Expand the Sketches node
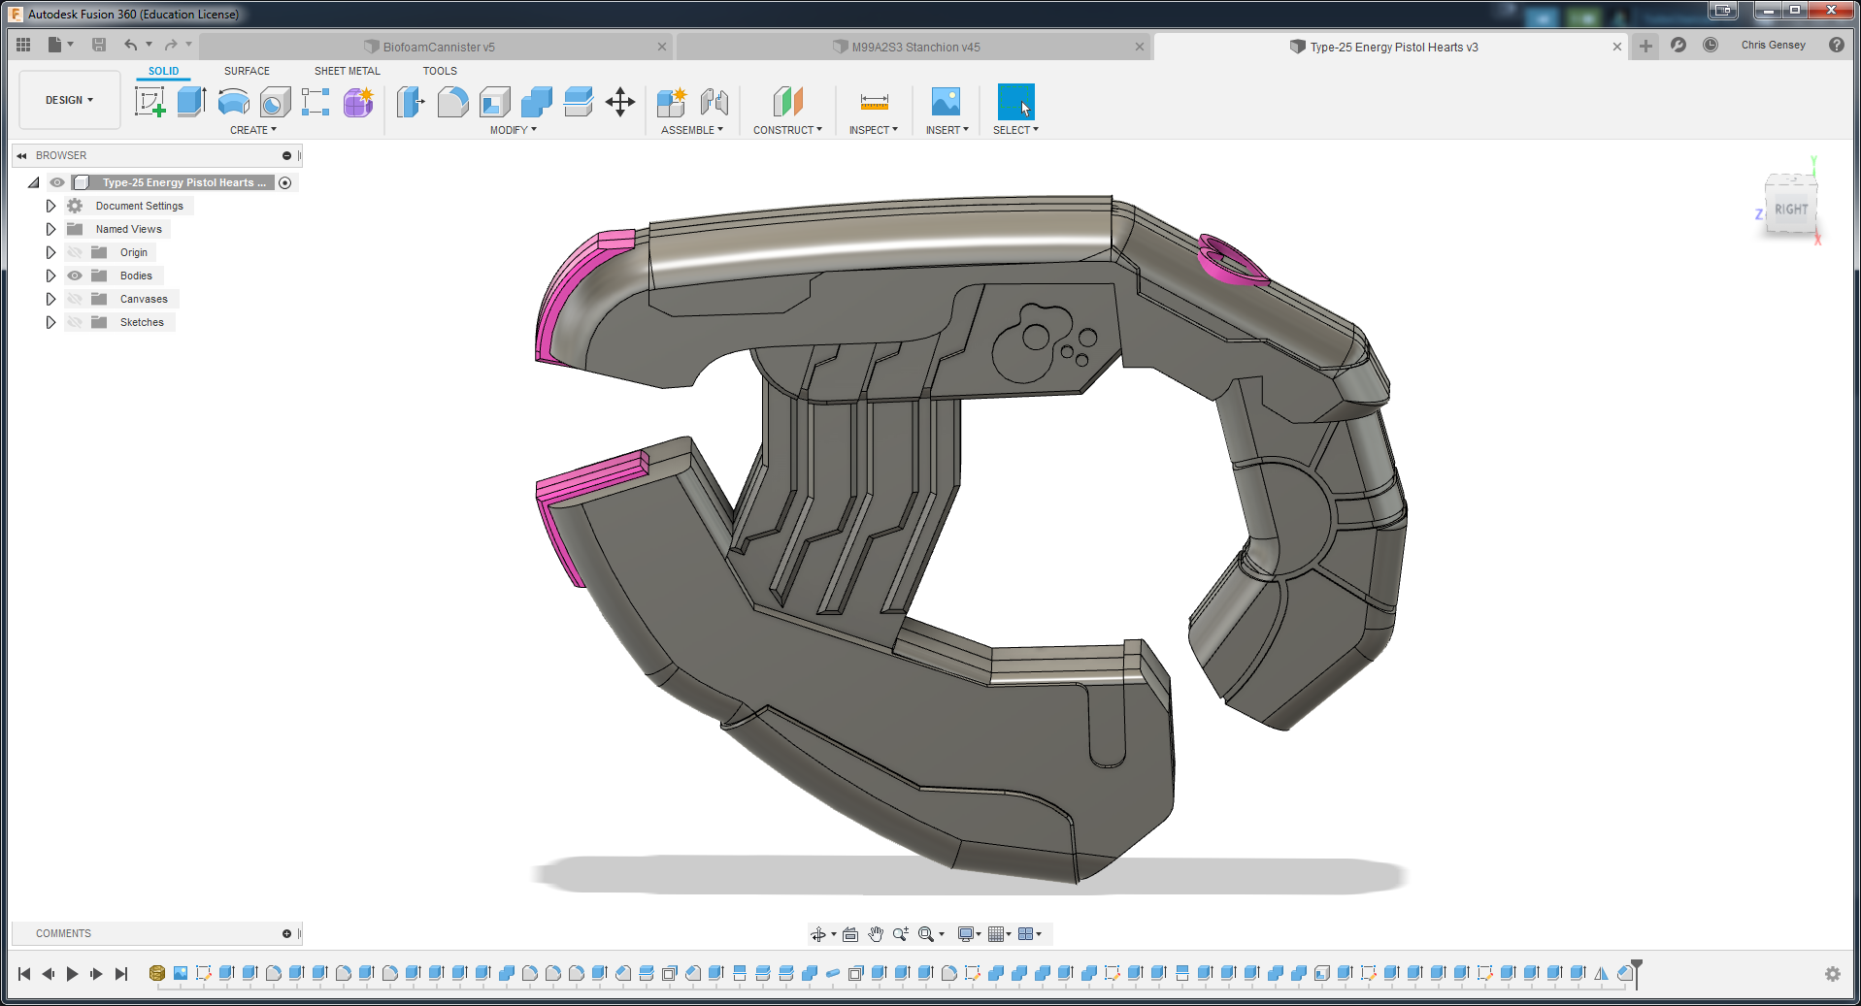 click(50, 322)
